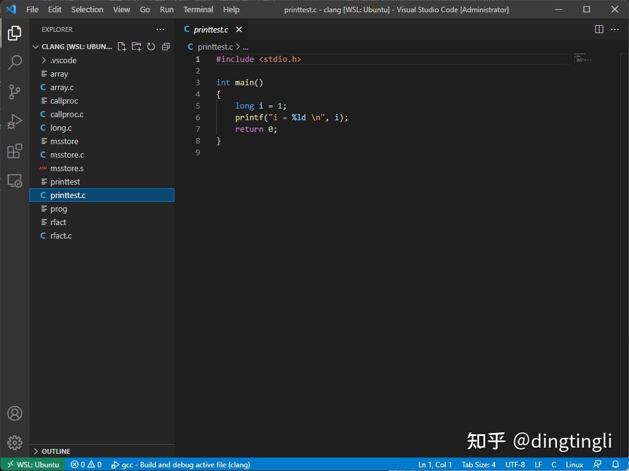This screenshot has width=629, height=471.
Task: Open the Source Control view icon
Action: pyautogui.click(x=15, y=92)
